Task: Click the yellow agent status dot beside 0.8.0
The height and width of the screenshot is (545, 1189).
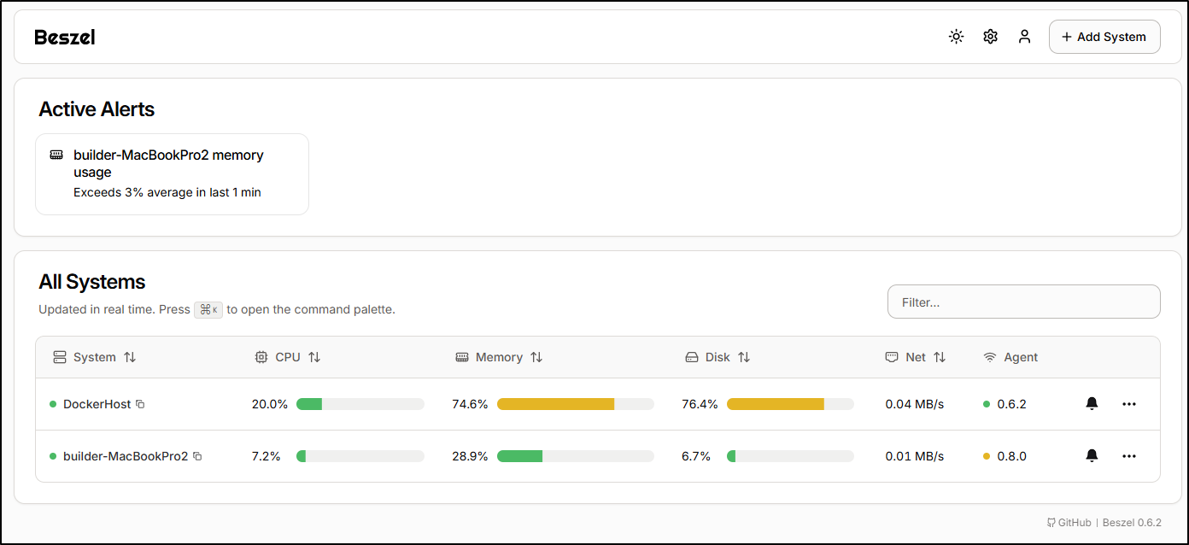Action: 987,456
